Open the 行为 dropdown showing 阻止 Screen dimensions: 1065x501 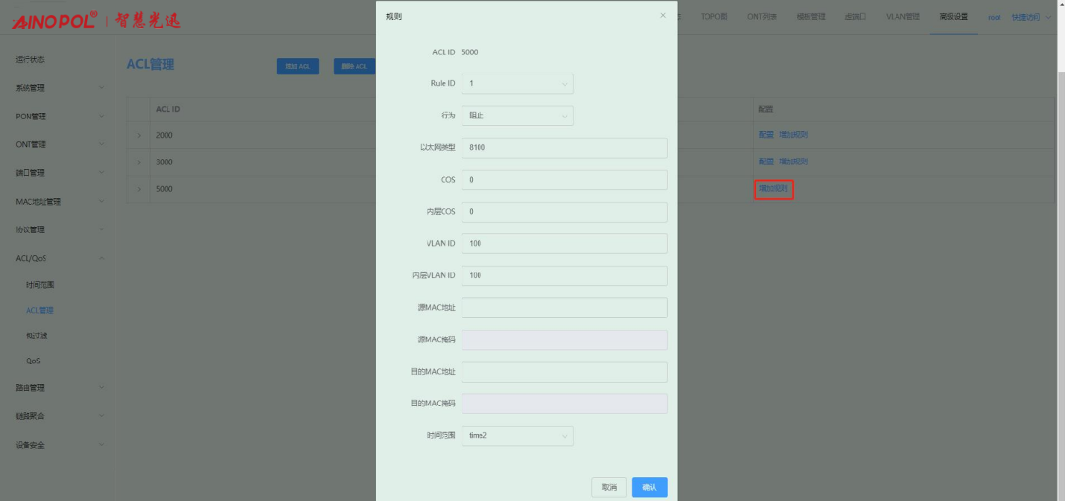[x=517, y=115]
